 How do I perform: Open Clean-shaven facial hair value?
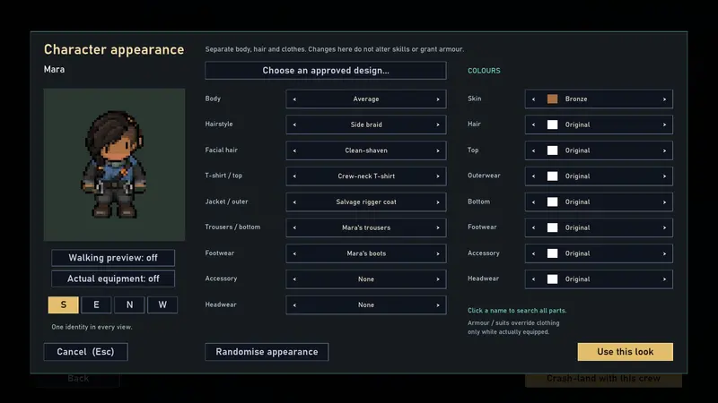(366, 150)
